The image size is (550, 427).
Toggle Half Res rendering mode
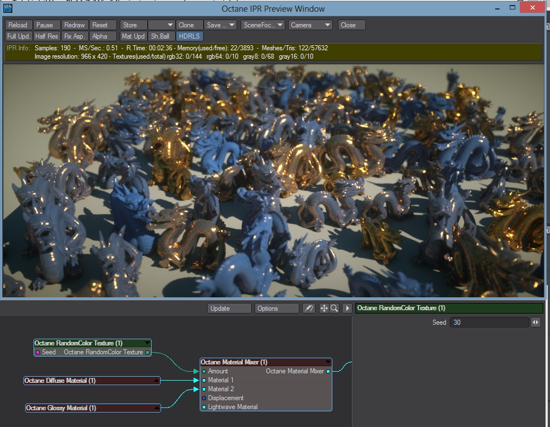[46, 36]
